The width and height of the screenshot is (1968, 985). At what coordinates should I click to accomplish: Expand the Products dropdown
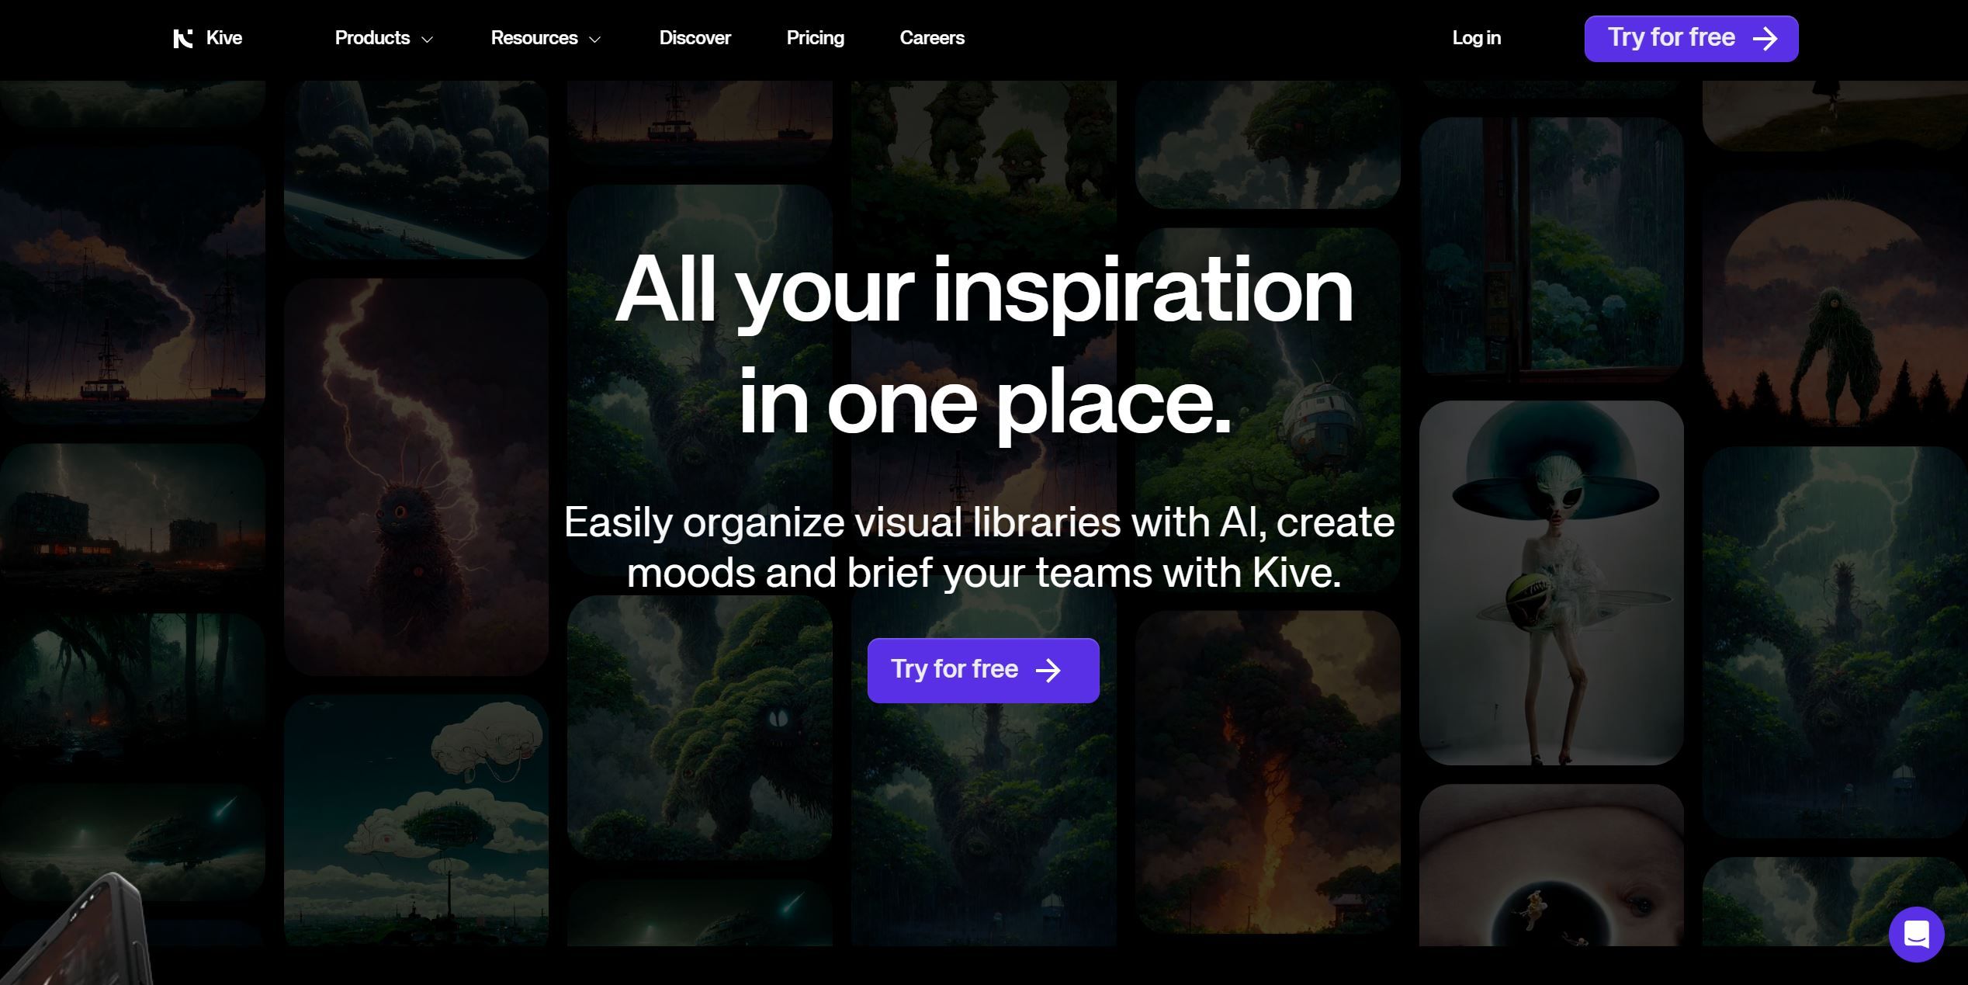[x=372, y=38]
